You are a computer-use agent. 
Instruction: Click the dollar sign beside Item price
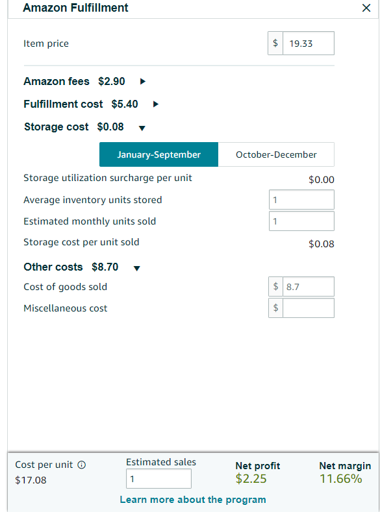[x=275, y=43]
